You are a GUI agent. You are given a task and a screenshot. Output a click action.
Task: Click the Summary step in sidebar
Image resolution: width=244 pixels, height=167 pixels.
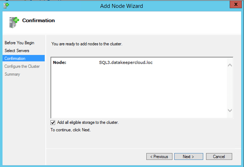click(12, 74)
